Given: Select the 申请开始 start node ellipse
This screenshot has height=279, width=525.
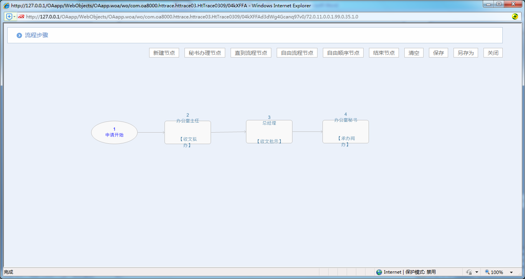Looking at the screenshot, I should pos(114,133).
